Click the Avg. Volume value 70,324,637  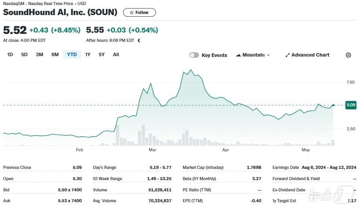tap(160, 201)
